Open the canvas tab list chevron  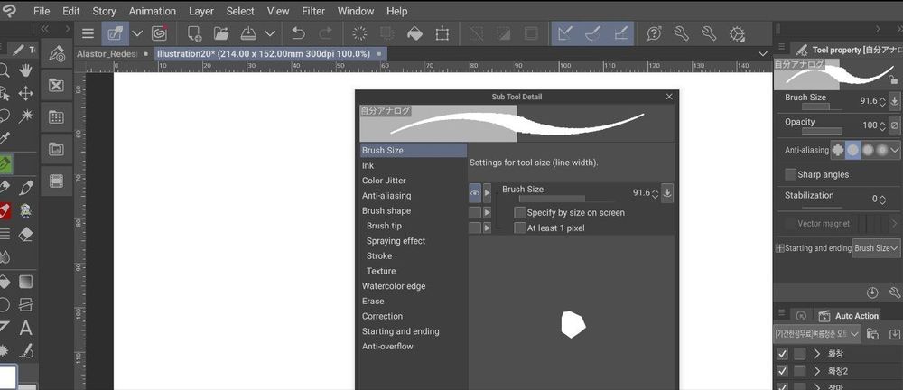pos(764,53)
